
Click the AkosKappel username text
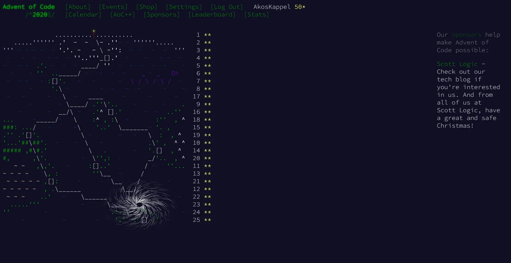pyautogui.click(x=272, y=7)
